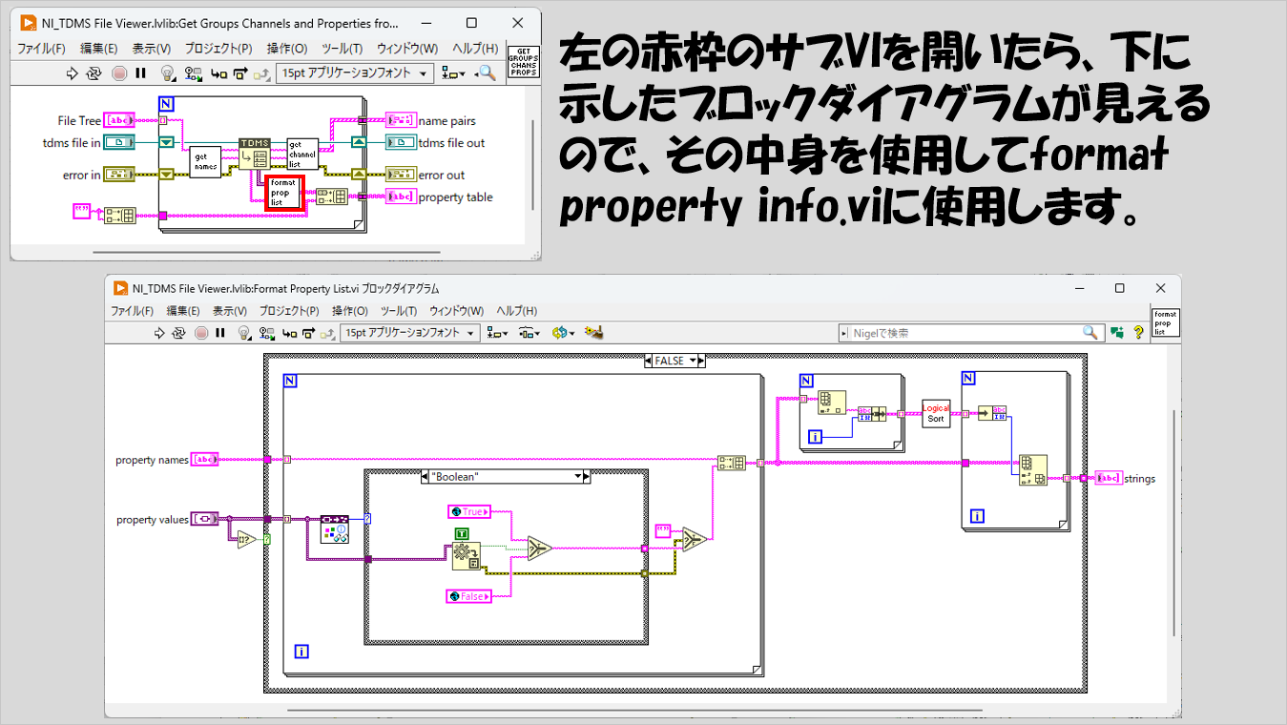Open ツール(T) menu in lower window
The width and height of the screenshot is (1287, 725).
pyautogui.click(x=398, y=311)
